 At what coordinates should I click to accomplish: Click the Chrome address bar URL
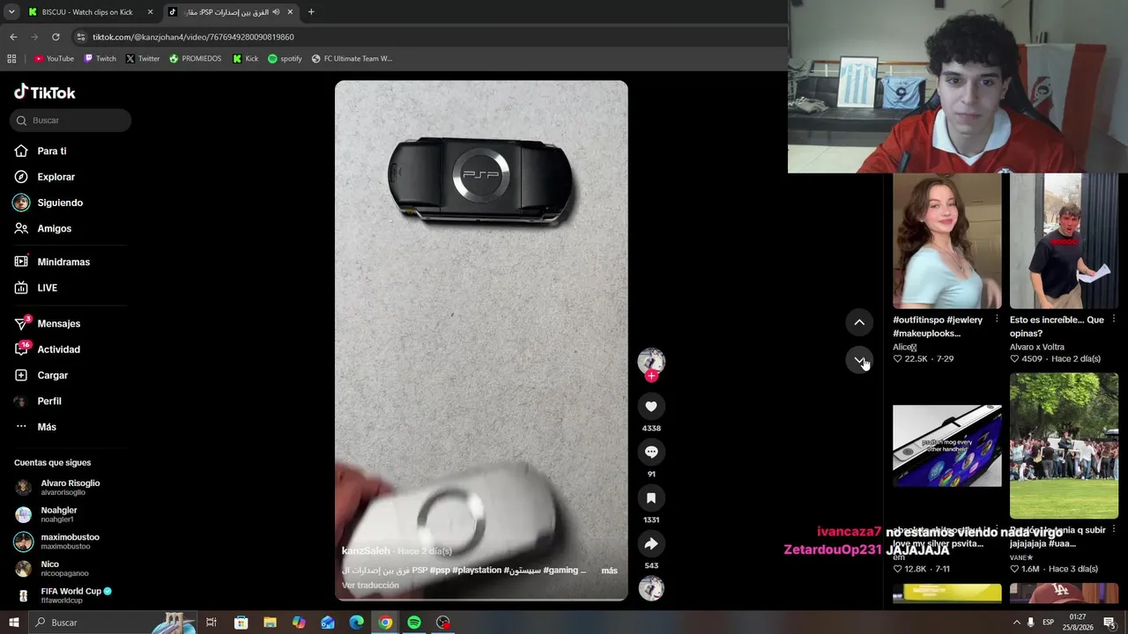click(193, 37)
